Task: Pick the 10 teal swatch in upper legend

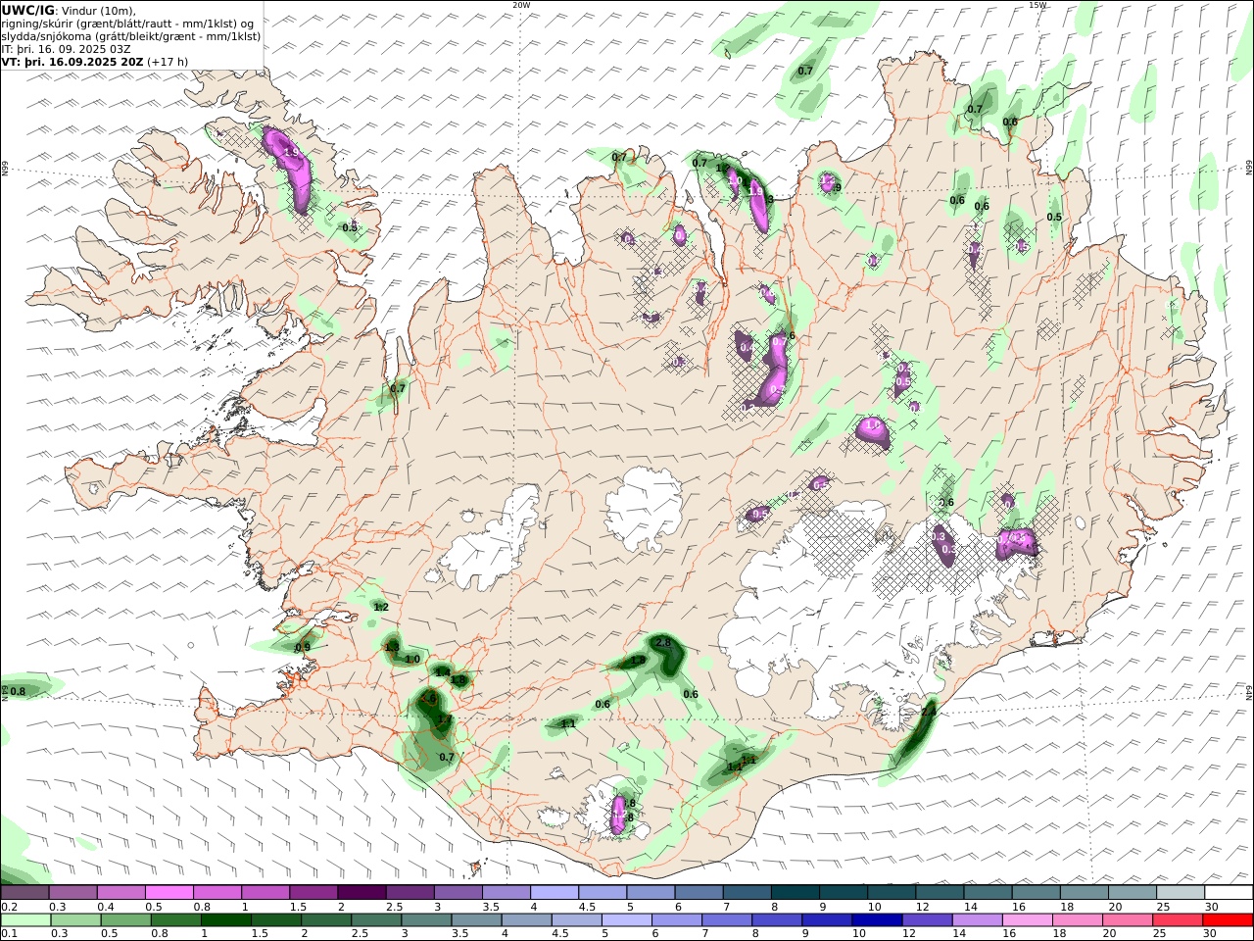Action: [892, 893]
